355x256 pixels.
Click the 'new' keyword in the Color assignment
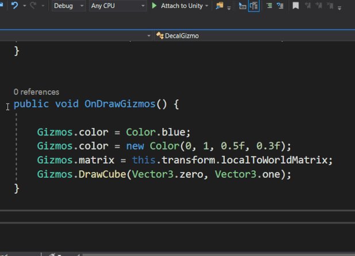click(x=135, y=146)
